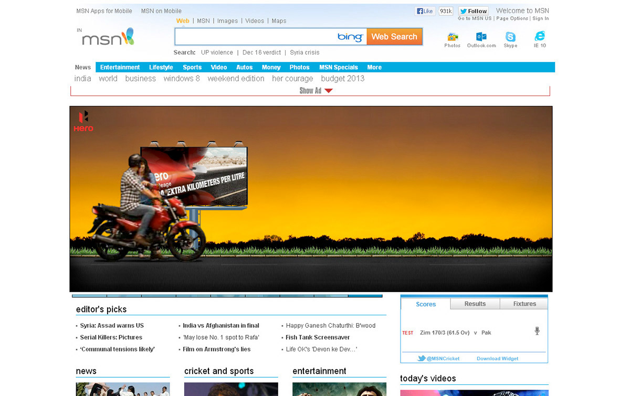The image size is (630, 396).
Task: Open the More navigation menu
Action: pyautogui.click(x=374, y=67)
